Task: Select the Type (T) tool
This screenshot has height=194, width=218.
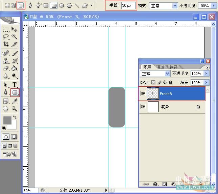Action: 15,84
